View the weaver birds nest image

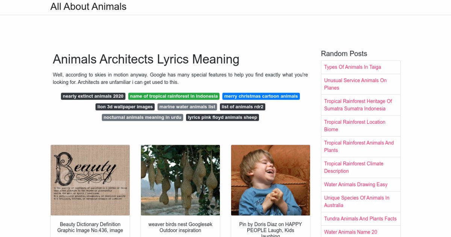180,180
